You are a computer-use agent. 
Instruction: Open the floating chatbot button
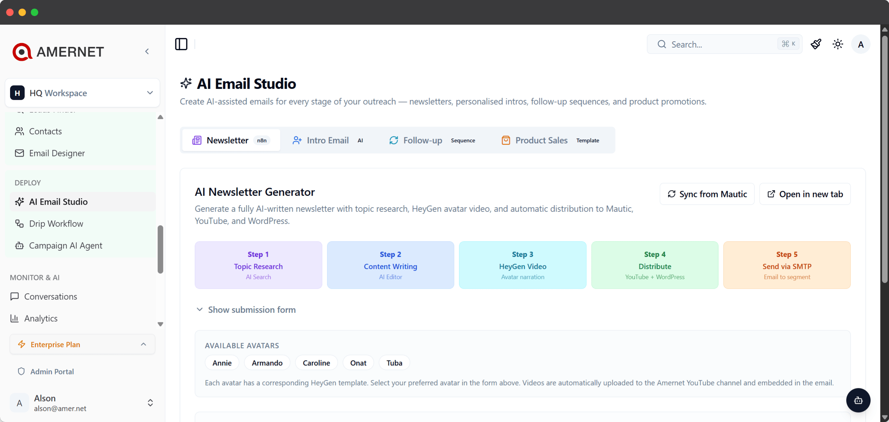tap(858, 400)
